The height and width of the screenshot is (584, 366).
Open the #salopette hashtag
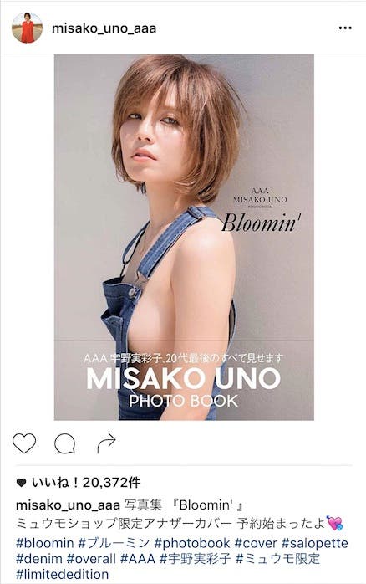(x=315, y=543)
